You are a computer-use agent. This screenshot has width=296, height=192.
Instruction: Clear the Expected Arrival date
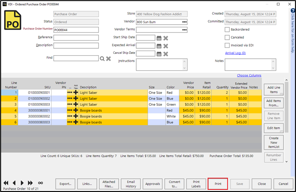tap(166, 46)
